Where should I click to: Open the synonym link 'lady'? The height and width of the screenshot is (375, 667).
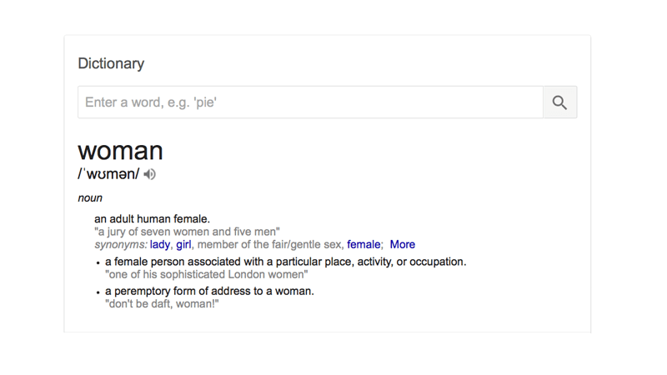tap(160, 244)
